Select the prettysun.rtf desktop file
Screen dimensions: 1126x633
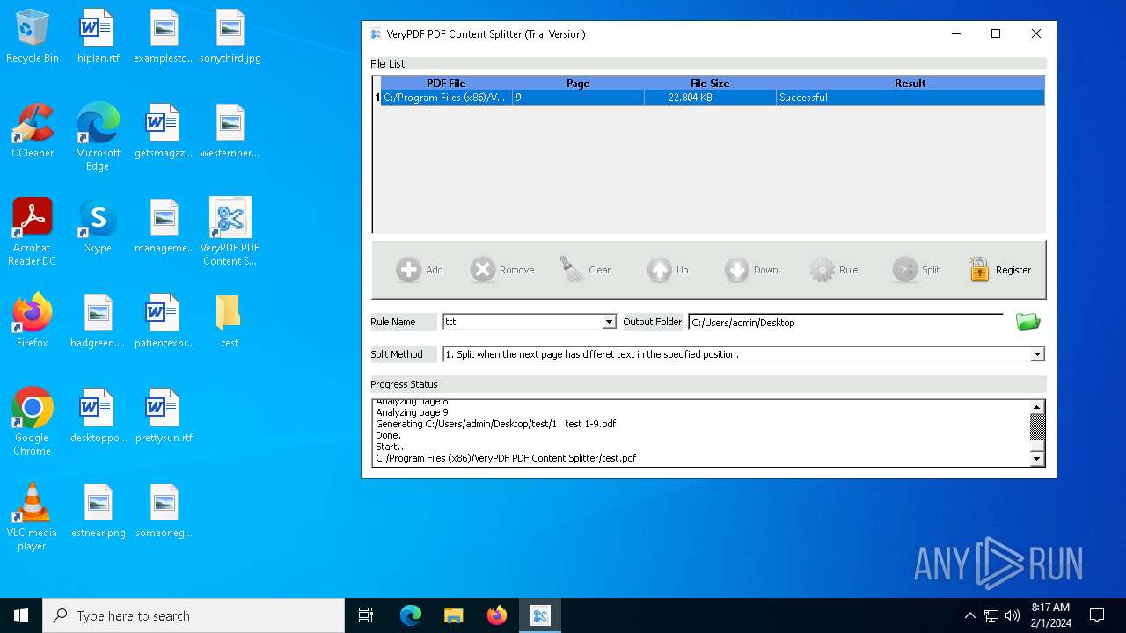coord(164,417)
